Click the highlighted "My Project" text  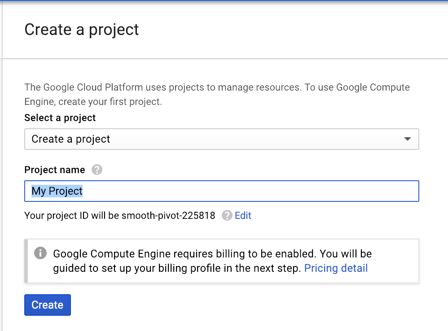[x=57, y=191]
